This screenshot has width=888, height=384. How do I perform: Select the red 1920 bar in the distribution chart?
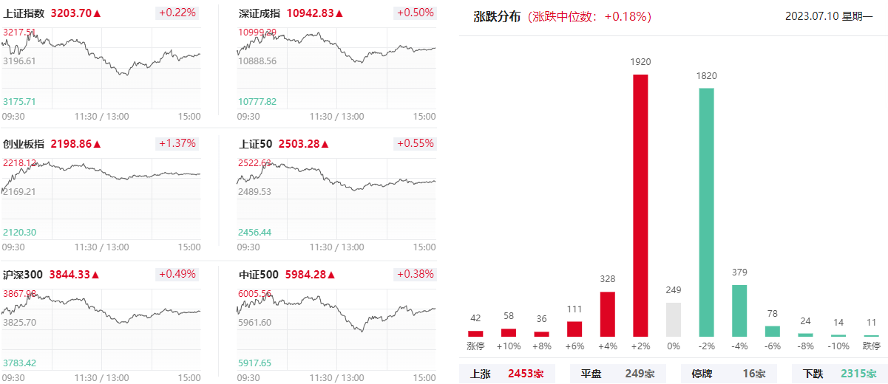pyautogui.click(x=640, y=205)
